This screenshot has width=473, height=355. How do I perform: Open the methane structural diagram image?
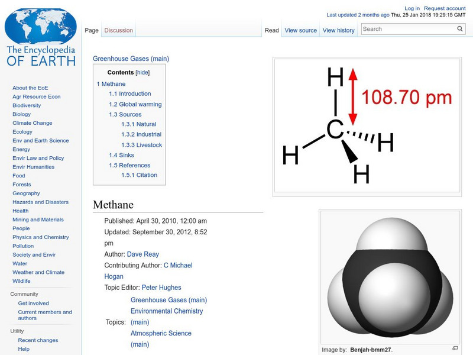click(367, 127)
